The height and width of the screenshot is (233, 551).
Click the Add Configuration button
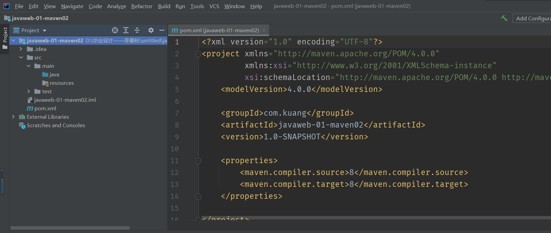pyautogui.click(x=532, y=18)
